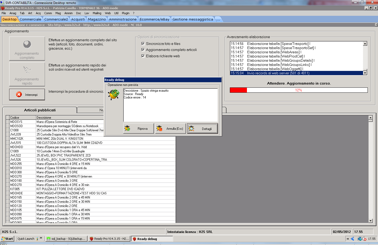
Task: Stop sync with the Interrompi button
Action: (27, 95)
